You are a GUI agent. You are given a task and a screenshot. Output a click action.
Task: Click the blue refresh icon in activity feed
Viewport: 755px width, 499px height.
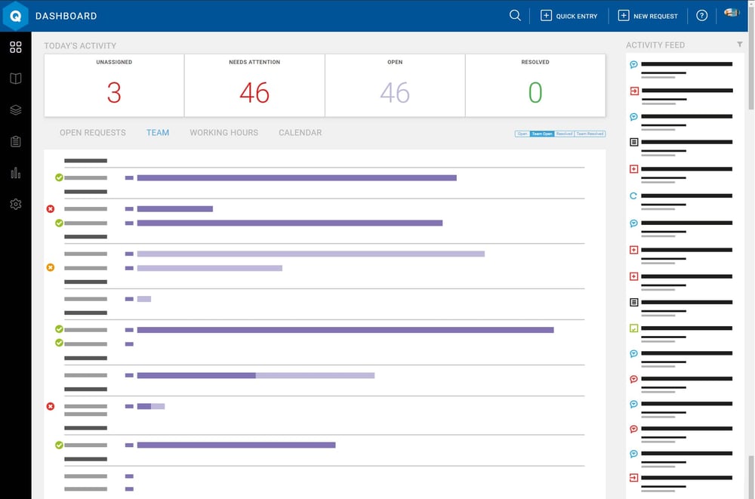pos(633,196)
